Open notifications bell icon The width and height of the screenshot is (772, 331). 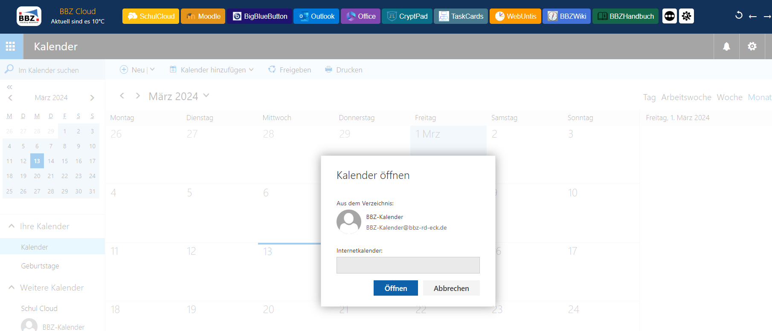pos(726,46)
